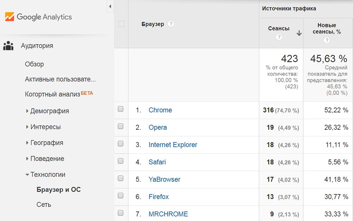
Task: Click the Аудитория people icon
Action: click(x=8, y=46)
